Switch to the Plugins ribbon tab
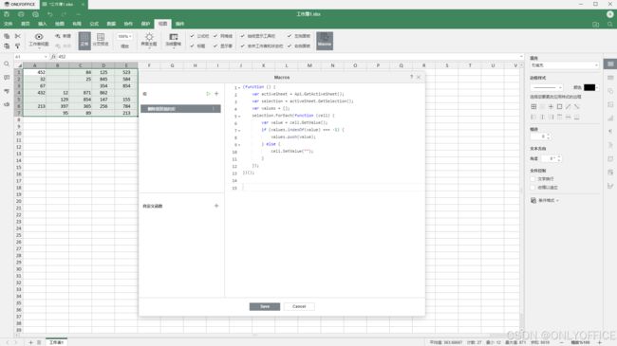 coord(179,24)
